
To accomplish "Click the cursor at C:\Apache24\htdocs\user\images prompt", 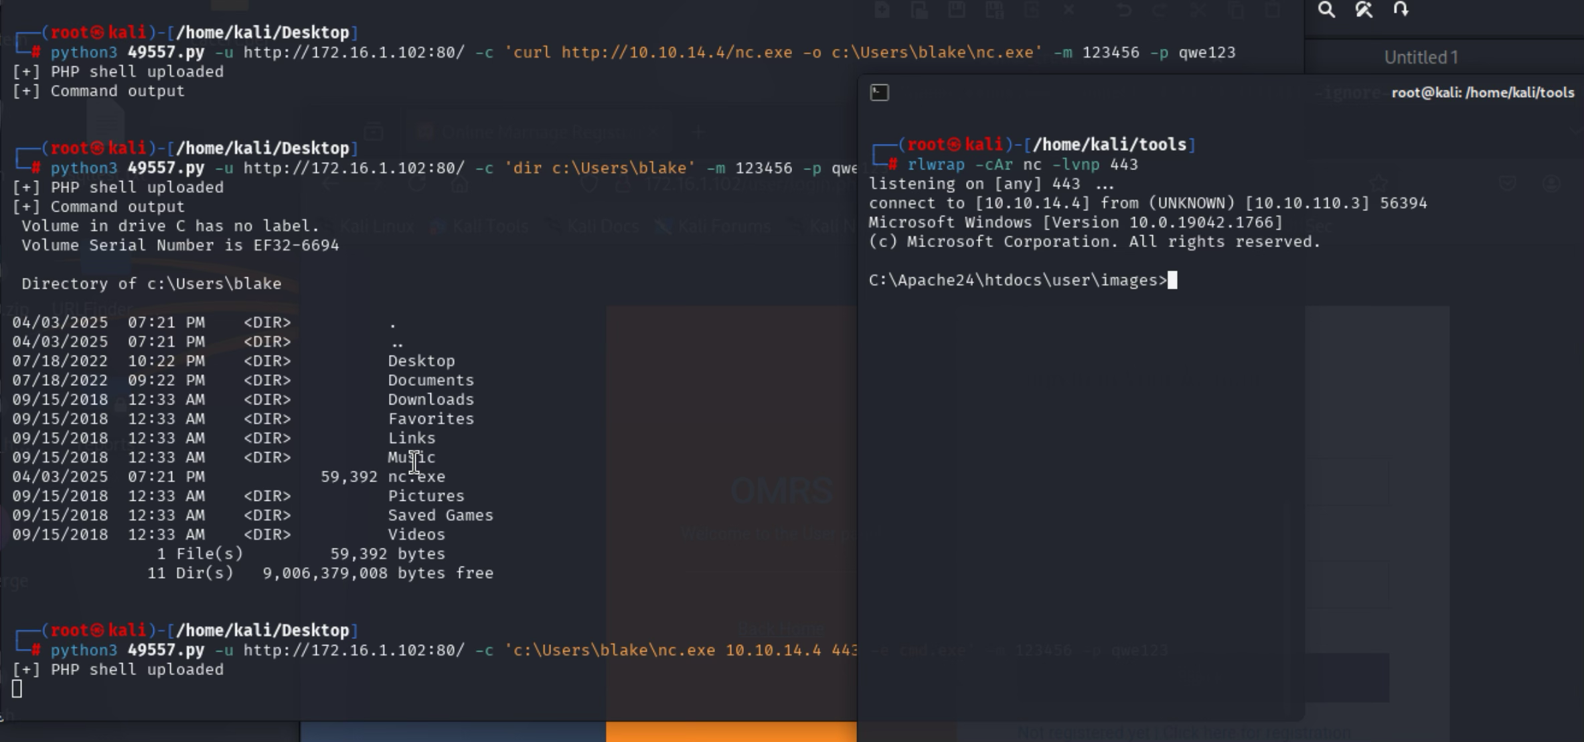I will (1172, 281).
